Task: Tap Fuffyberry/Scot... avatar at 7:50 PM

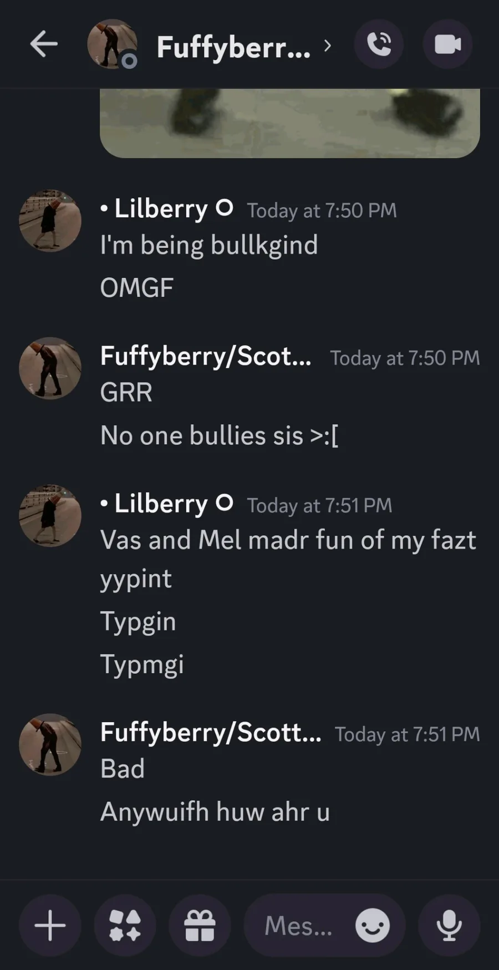Action: click(x=50, y=368)
